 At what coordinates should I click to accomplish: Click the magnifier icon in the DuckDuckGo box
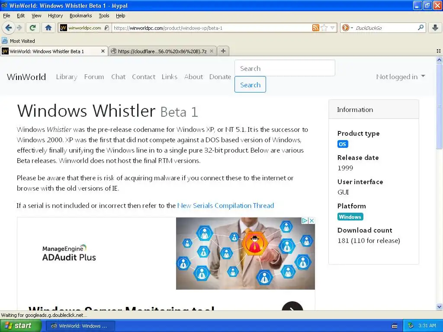pyautogui.click(x=421, y=28)
